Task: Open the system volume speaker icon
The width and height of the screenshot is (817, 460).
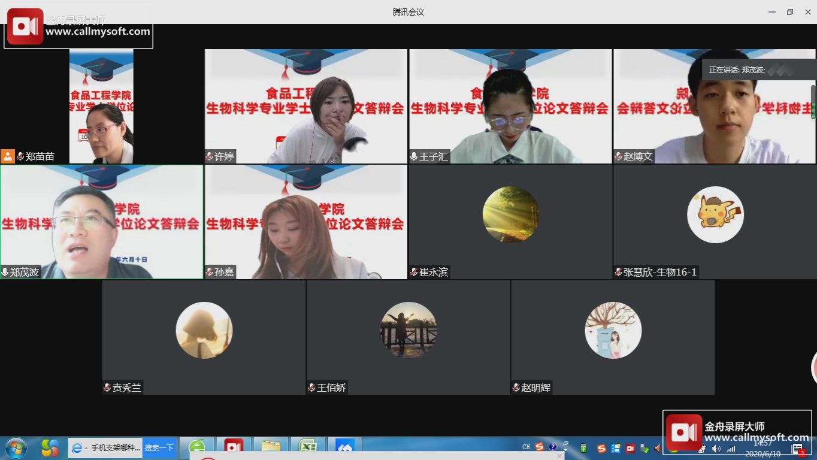Action: click(716, 449)
